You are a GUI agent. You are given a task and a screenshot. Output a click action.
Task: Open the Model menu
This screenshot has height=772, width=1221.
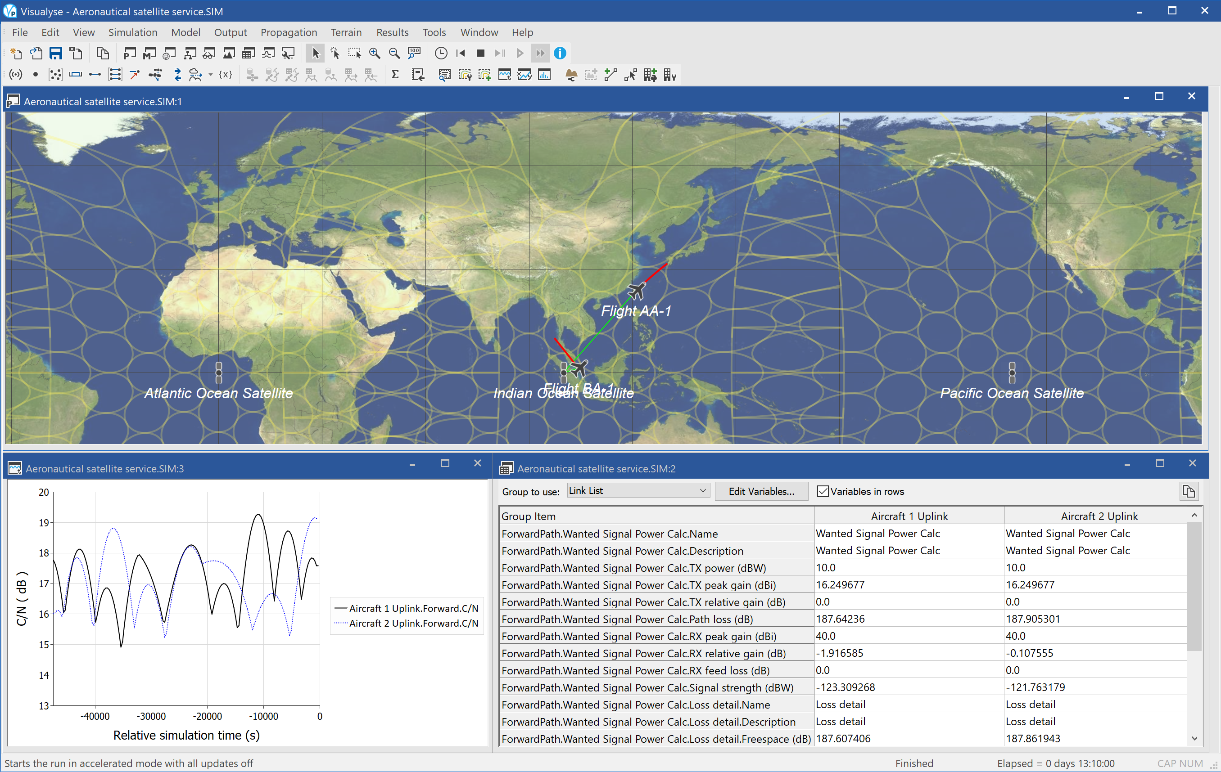coord(185,32)
